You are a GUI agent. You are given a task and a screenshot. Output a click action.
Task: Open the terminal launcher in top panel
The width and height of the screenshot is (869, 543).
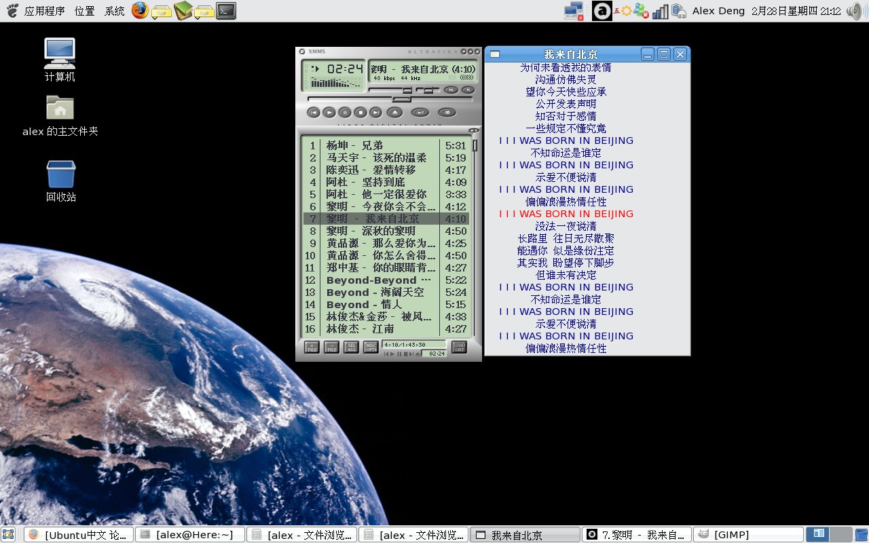click(226, 10)
